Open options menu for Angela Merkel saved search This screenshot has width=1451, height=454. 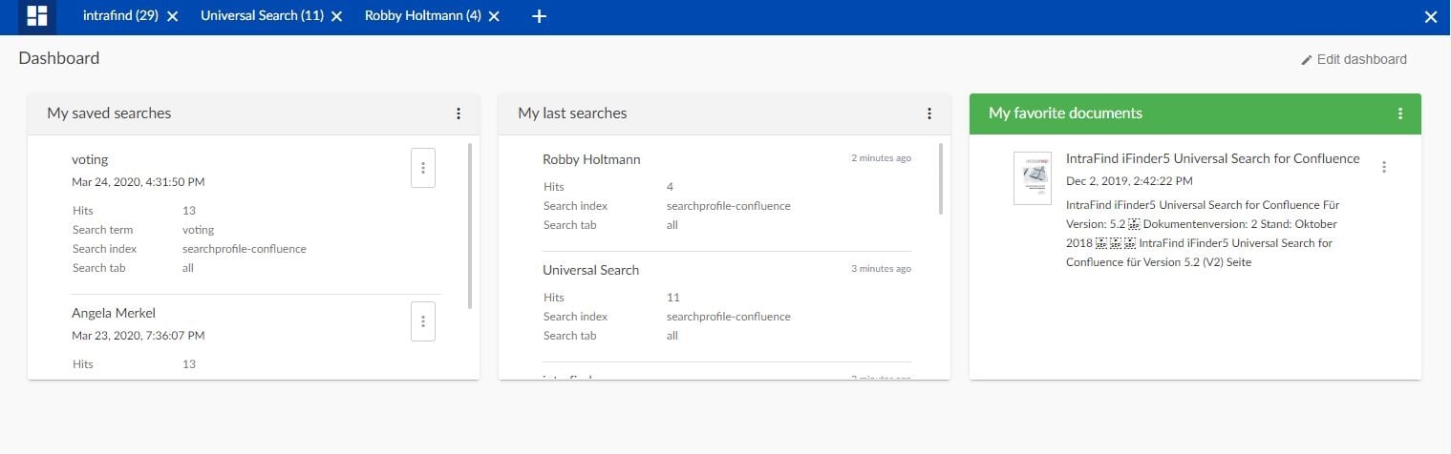click(423, 321)
